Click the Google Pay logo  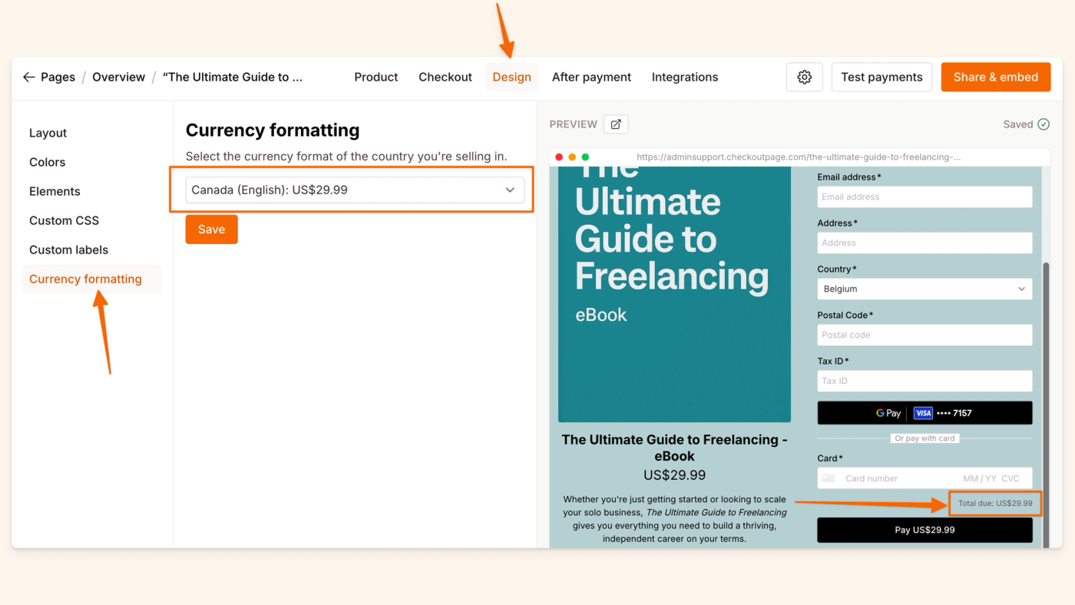tap(888, 413)
